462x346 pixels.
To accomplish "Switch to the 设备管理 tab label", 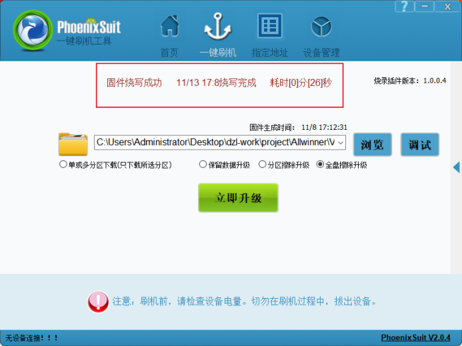I will [321, 53].
